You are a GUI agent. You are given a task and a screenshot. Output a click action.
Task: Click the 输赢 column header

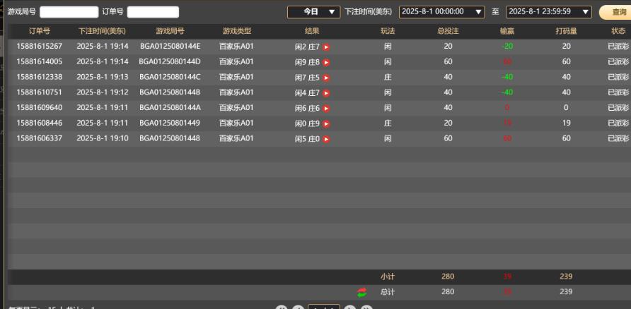(x=507, y=31)
